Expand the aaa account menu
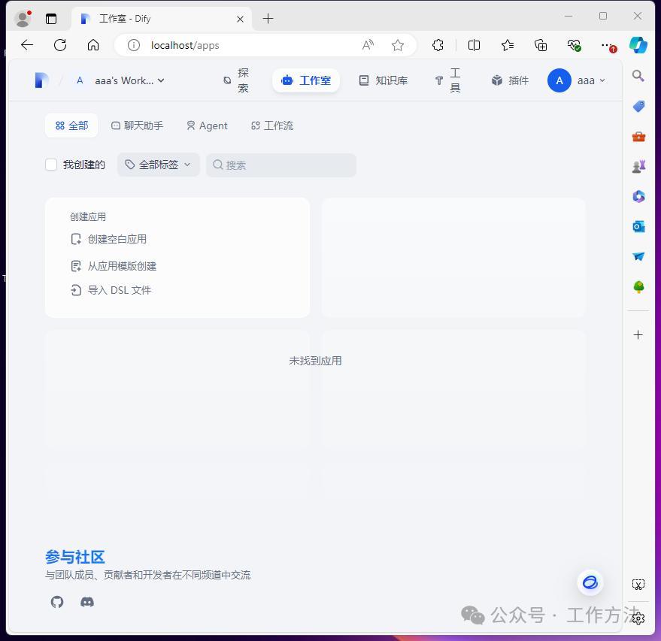The image size is (661, 641). click(x=592, y=80)
